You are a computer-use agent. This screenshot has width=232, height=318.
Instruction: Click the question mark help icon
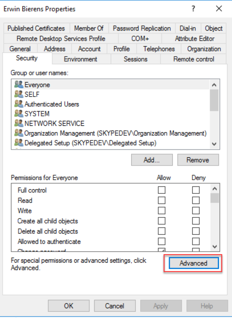pos(194,9)
